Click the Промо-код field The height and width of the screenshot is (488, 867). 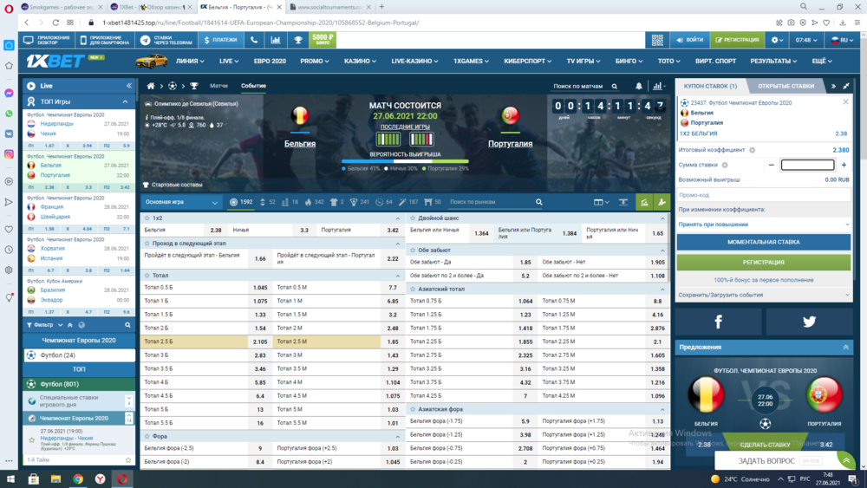764,195
